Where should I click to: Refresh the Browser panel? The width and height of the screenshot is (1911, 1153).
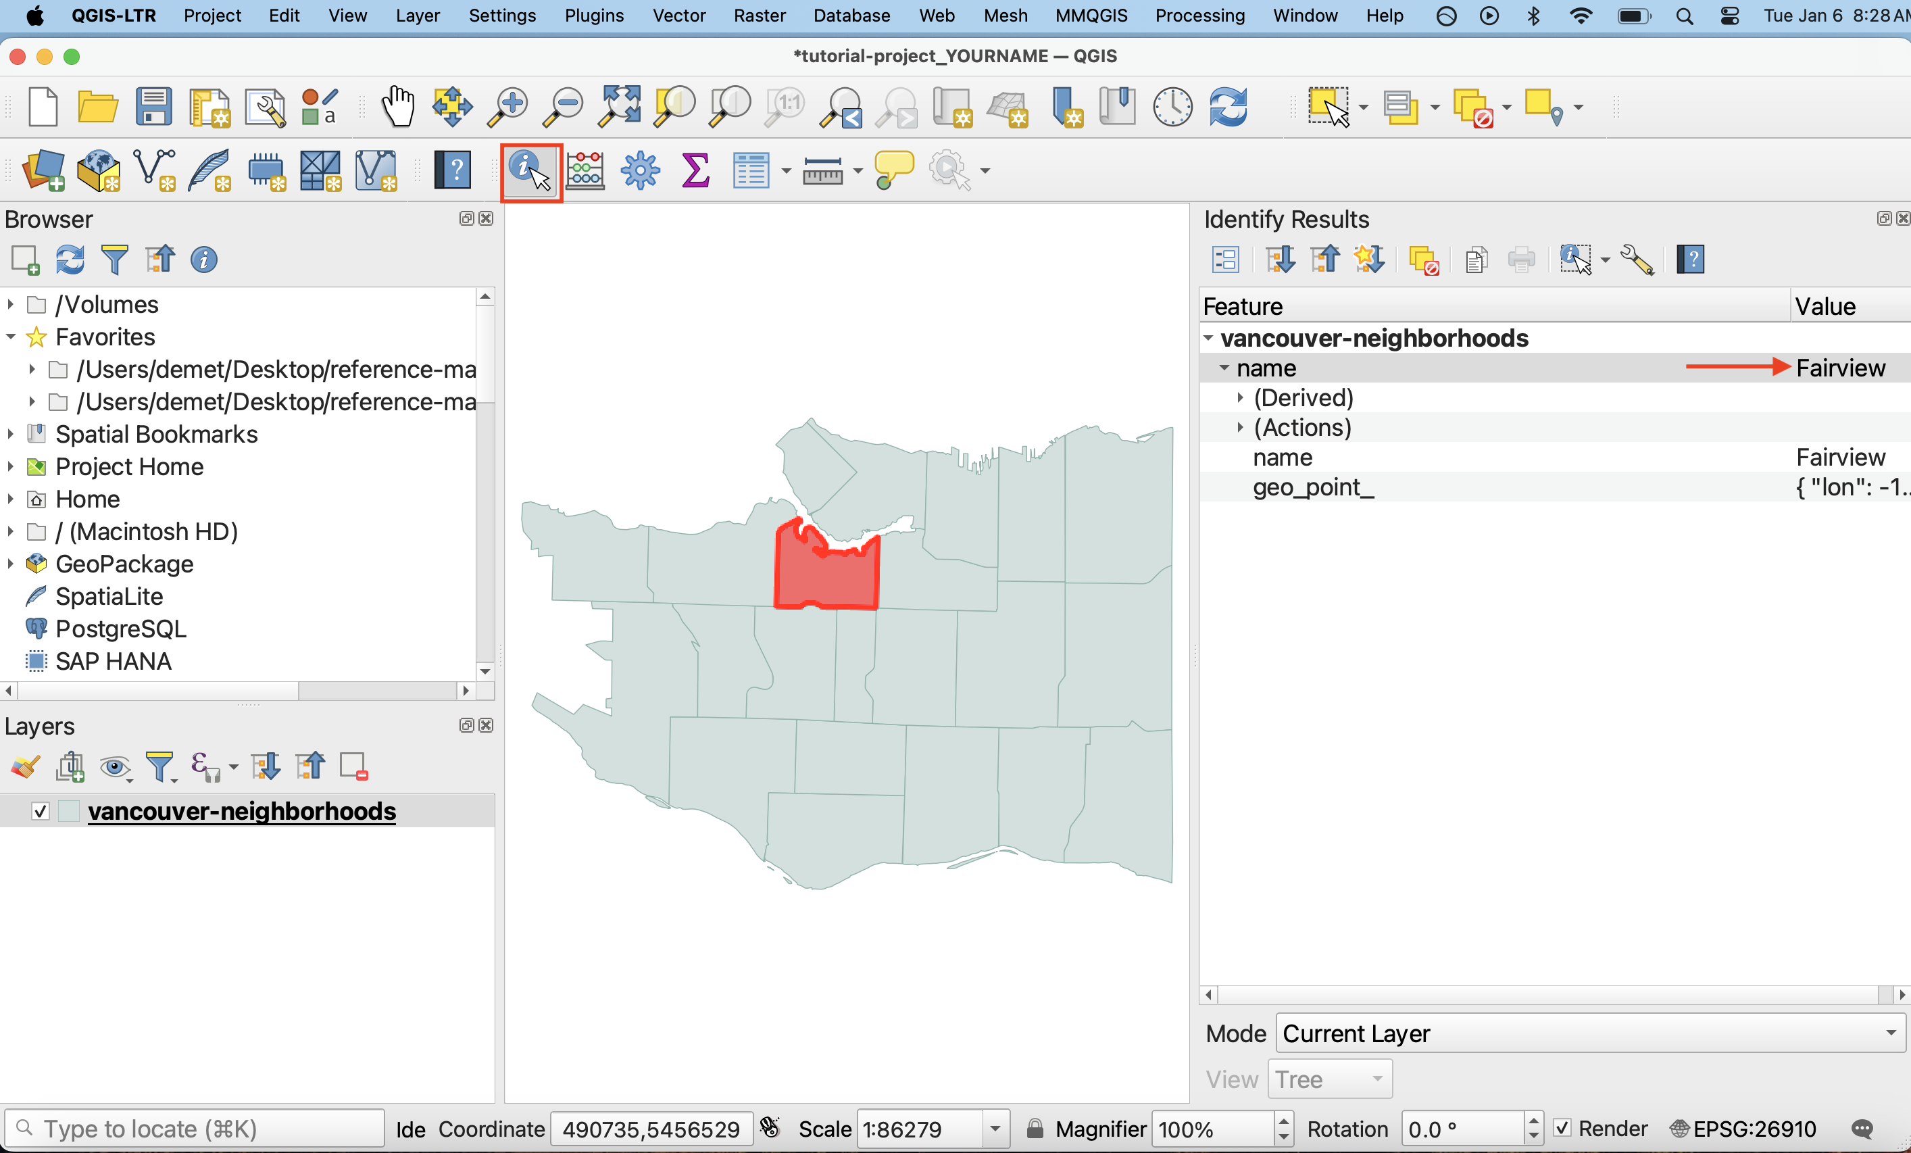coord(70,260)
